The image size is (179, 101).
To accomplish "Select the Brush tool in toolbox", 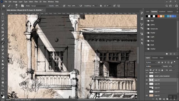I will tap(3, 43).
